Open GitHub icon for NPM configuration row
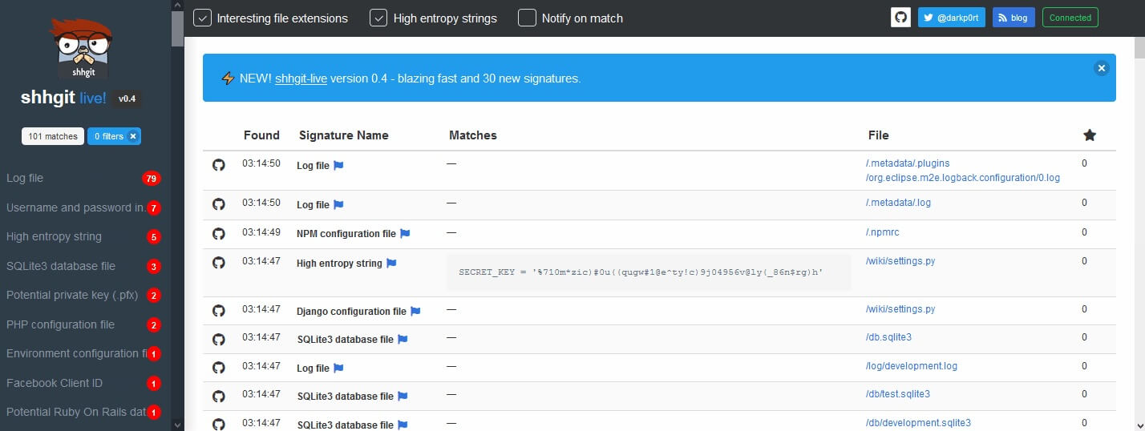The image size is (1145, 431). [218, 233]
